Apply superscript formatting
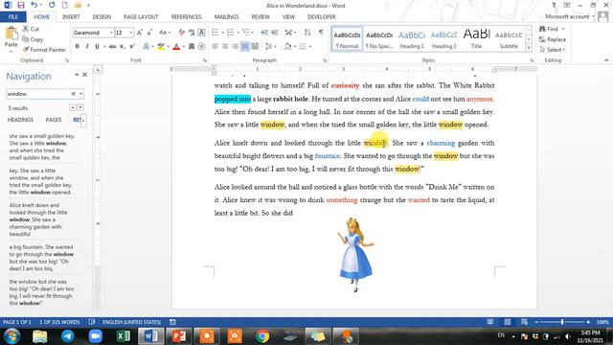Screen dimensions: 613x345 [x=132, y=47]
